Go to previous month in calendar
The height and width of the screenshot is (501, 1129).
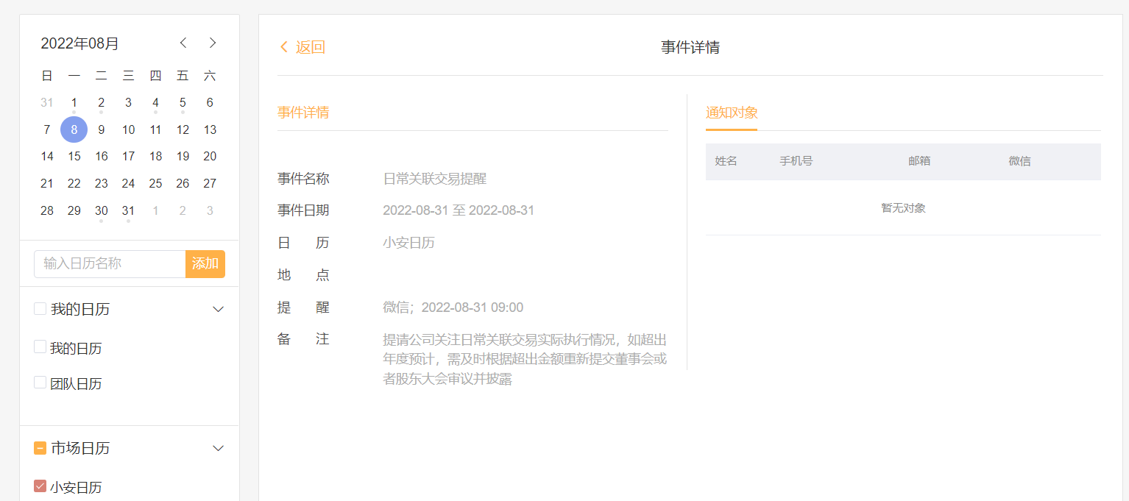183,43
